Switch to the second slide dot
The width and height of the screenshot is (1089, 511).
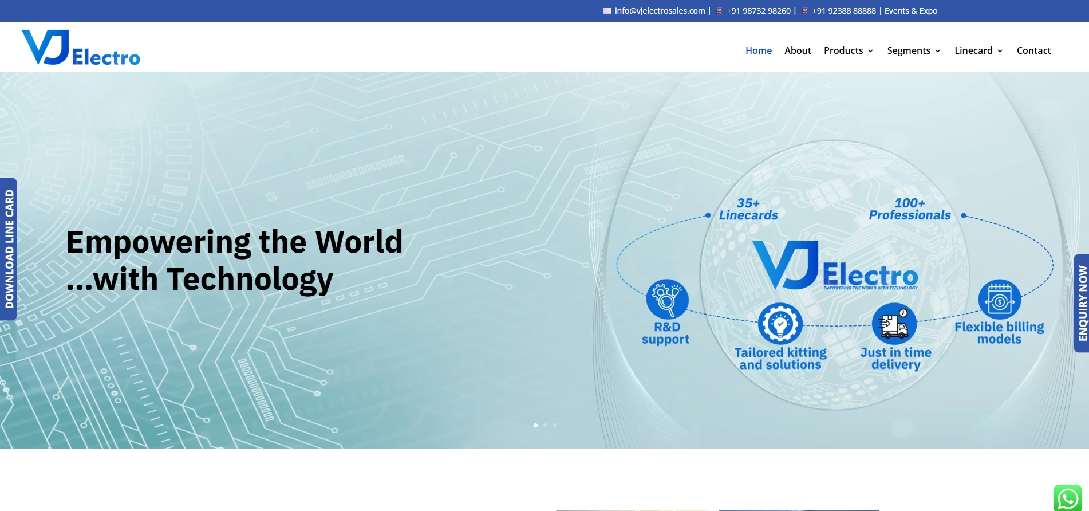pos(545,425)
